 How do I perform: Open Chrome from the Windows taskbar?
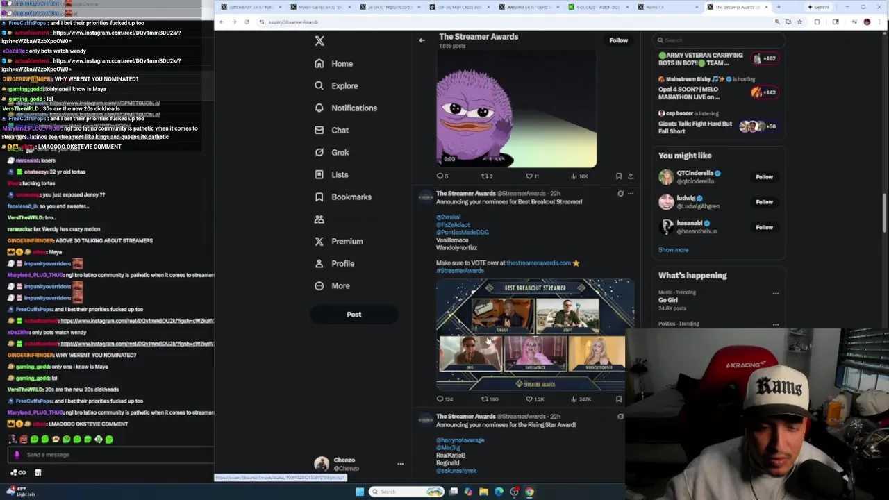529,492
